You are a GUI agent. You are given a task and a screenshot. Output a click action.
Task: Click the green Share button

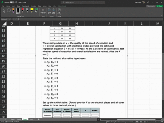160,6
